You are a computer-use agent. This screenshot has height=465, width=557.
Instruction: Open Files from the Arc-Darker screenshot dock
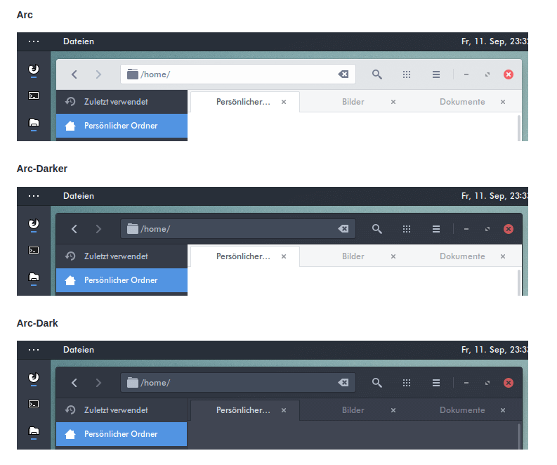(x=34, y=277)
